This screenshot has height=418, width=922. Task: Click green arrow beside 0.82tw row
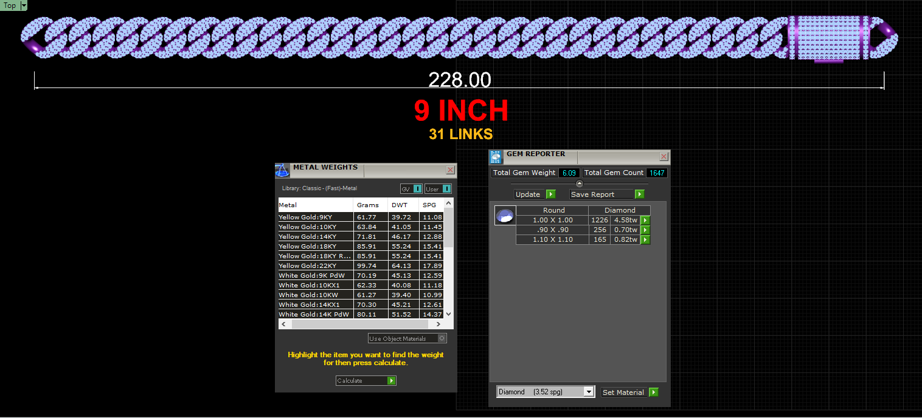[645, 239]
